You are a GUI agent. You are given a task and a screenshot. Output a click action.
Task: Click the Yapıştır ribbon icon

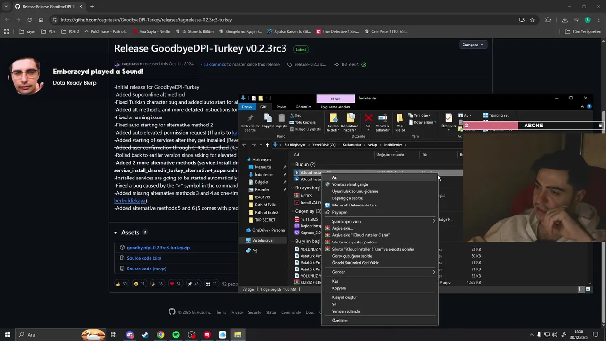[282, 118]
